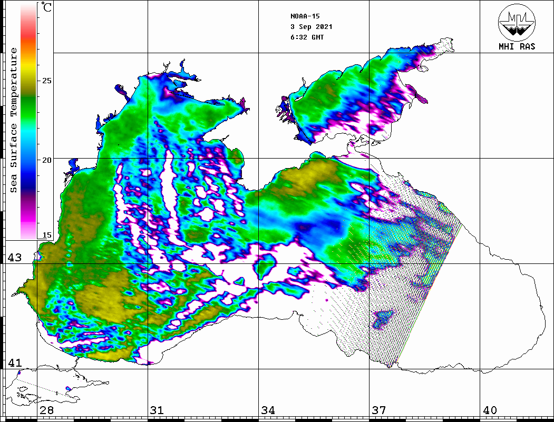
Task: Click longitude label "37"
Action: coord(379,410)
